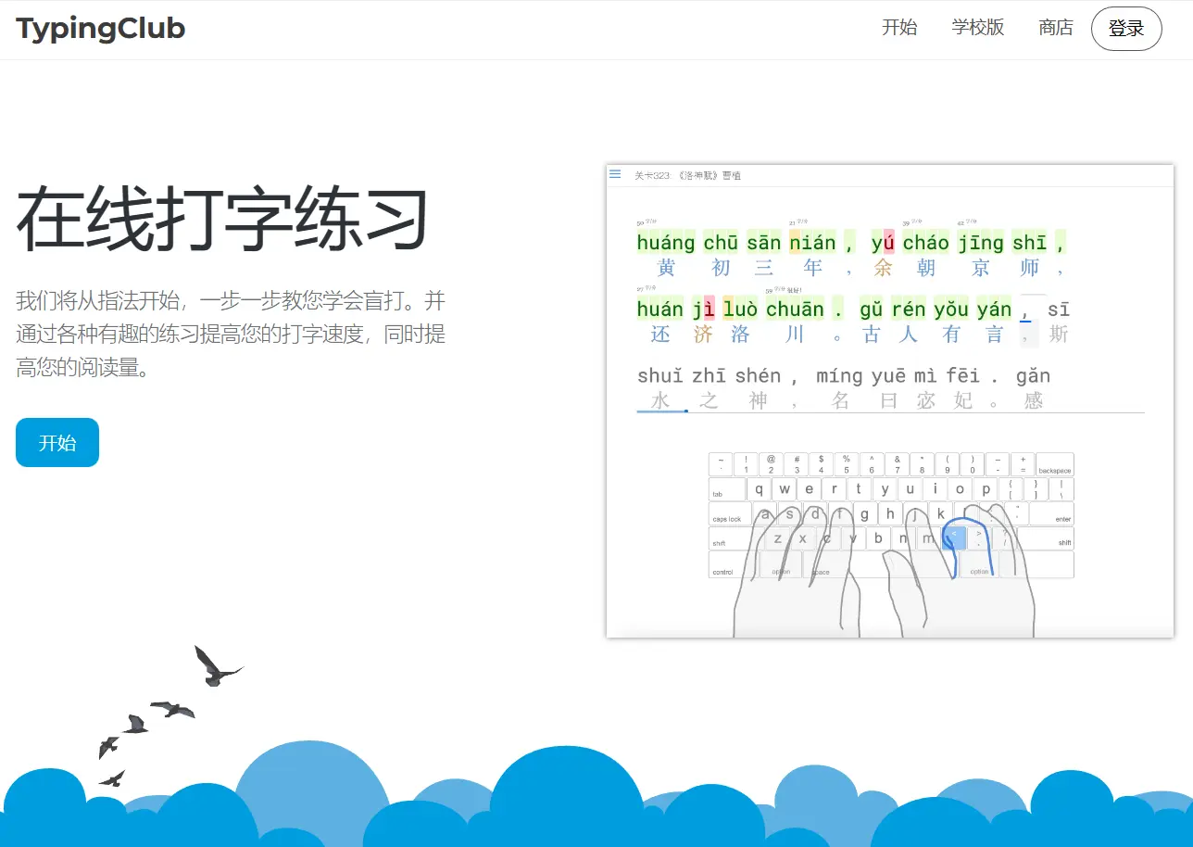
Task: Click the blue progress underline under 水
Action: tap(661, 411)
